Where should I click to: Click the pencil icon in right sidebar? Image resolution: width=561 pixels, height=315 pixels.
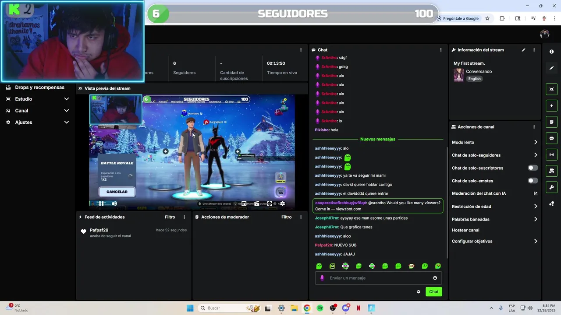pos(551,68)
